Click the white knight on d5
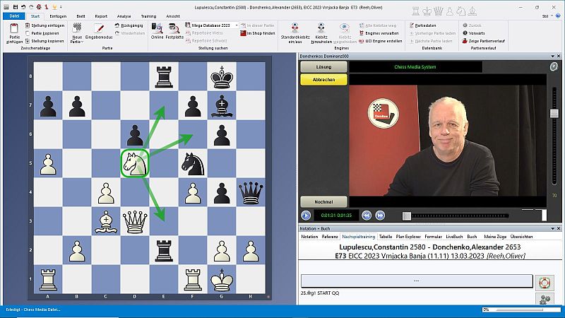The image size is (565, 318). [x=133, y=163]
